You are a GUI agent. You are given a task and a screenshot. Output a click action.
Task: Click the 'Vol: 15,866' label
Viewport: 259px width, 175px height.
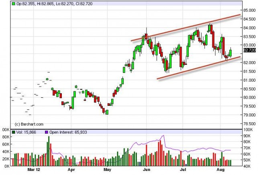click(26, 132)
